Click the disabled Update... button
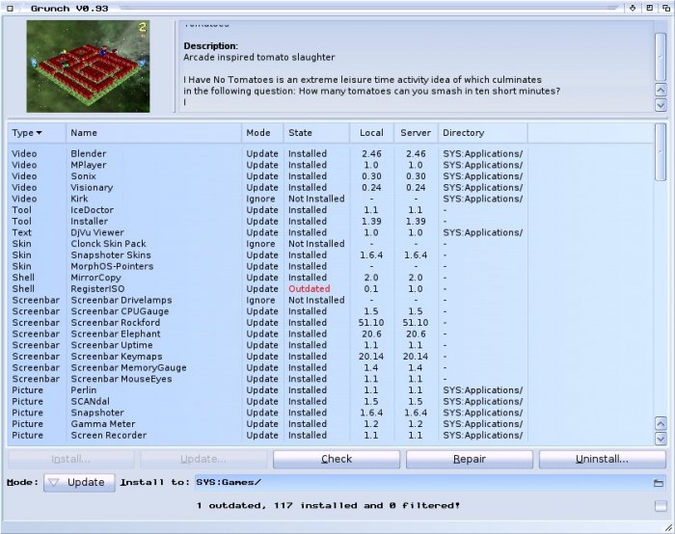This screenshot has height=534, width=675. point(203,459)
